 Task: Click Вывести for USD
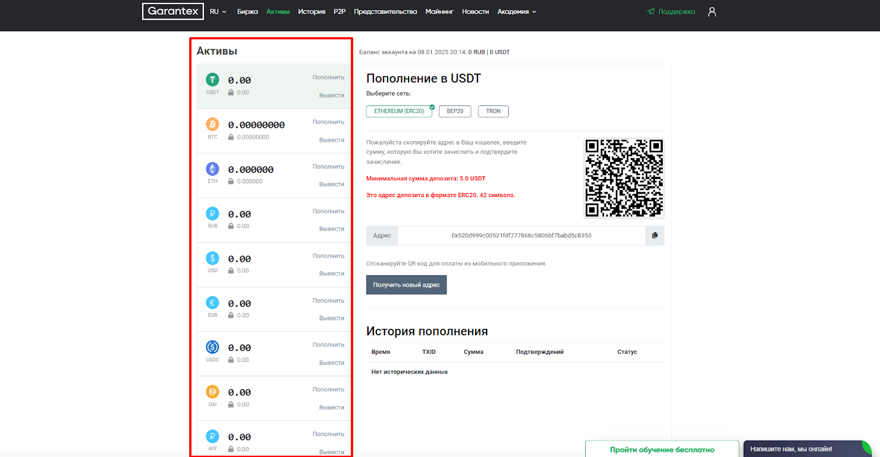coord(332,274)
